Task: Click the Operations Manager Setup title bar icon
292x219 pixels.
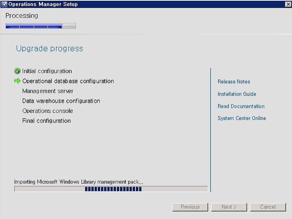Action: (4, 4)
